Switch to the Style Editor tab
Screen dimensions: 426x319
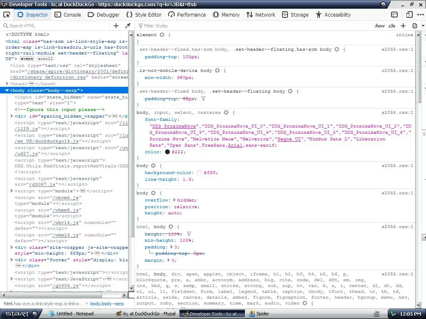pos(144,15)
